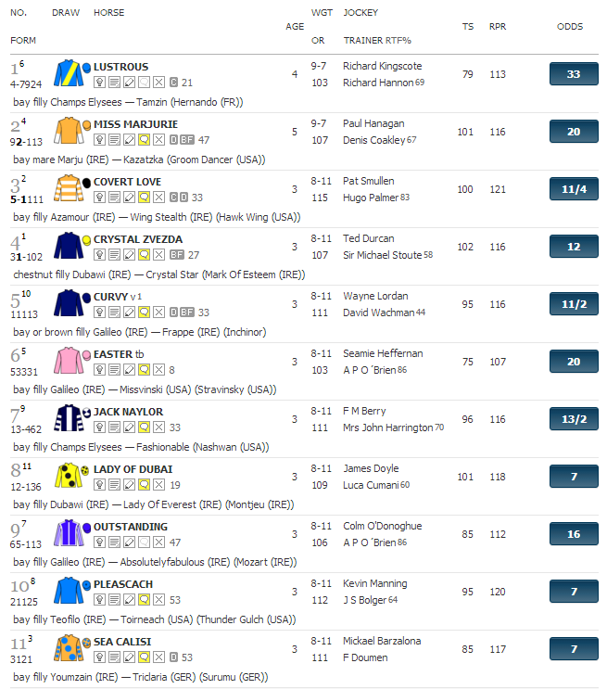607x689 pixels.
Task: Open jockey Pat Smullen's profile link
Action: coord(369,181)
